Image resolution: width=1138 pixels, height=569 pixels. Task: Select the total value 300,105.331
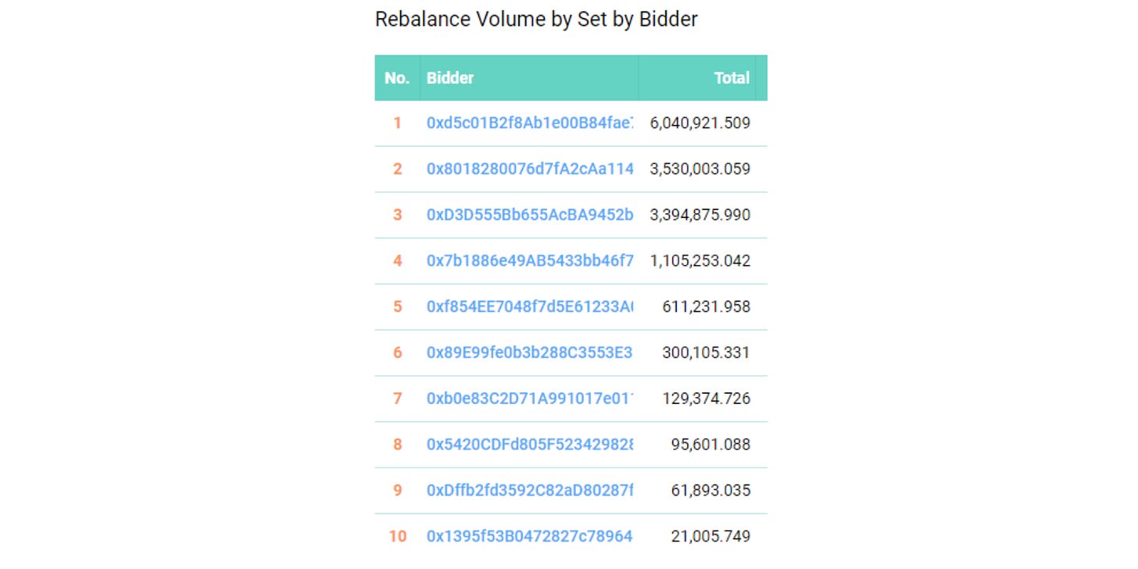(706, 353)
